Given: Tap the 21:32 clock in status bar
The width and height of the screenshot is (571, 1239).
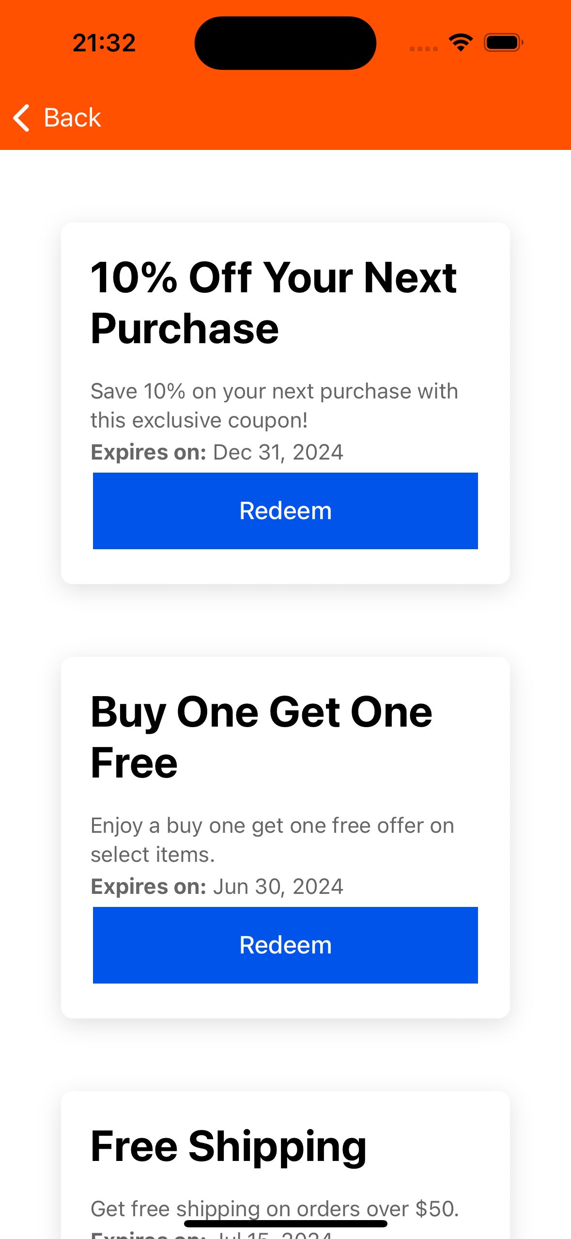Looking at the screenshot, I should coord(104,43).
